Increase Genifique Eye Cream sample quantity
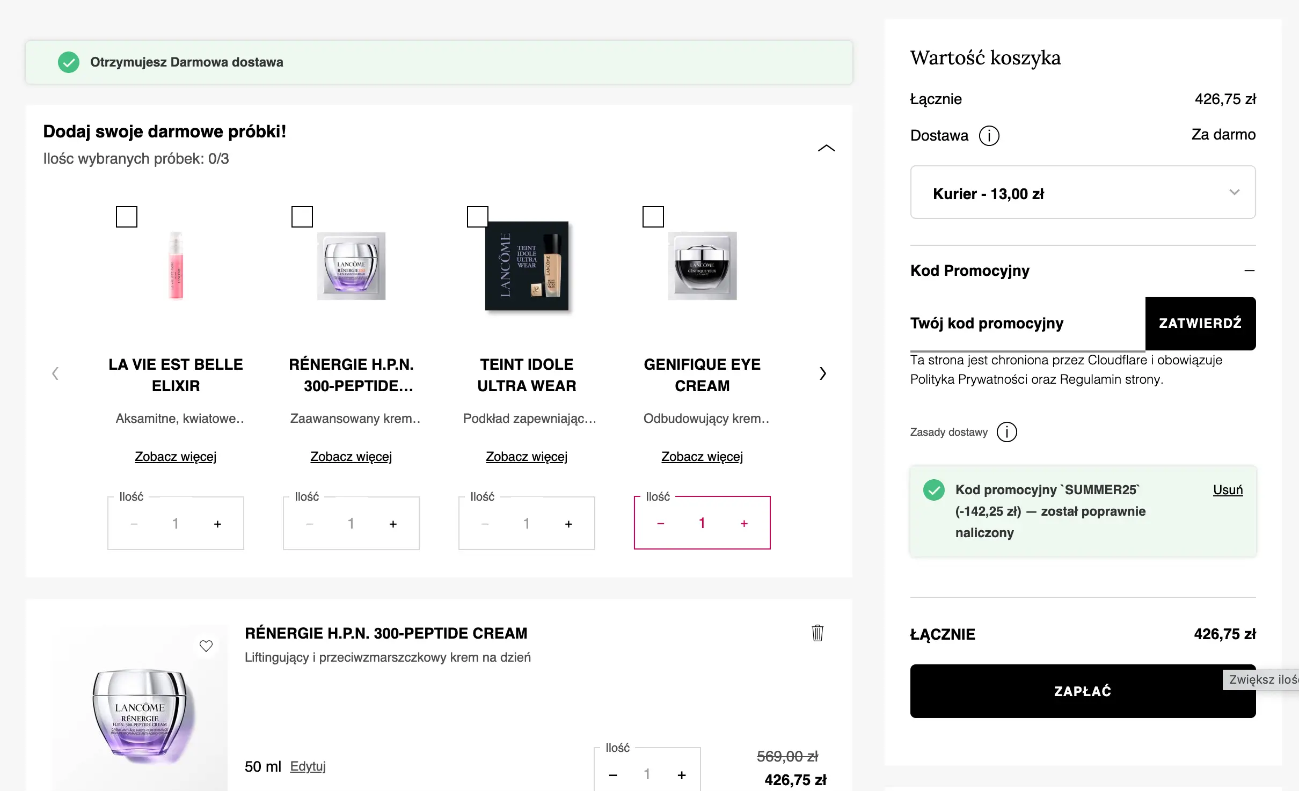Image resolution: width=1299 pixels, height=791 pixels. [744, 523]
